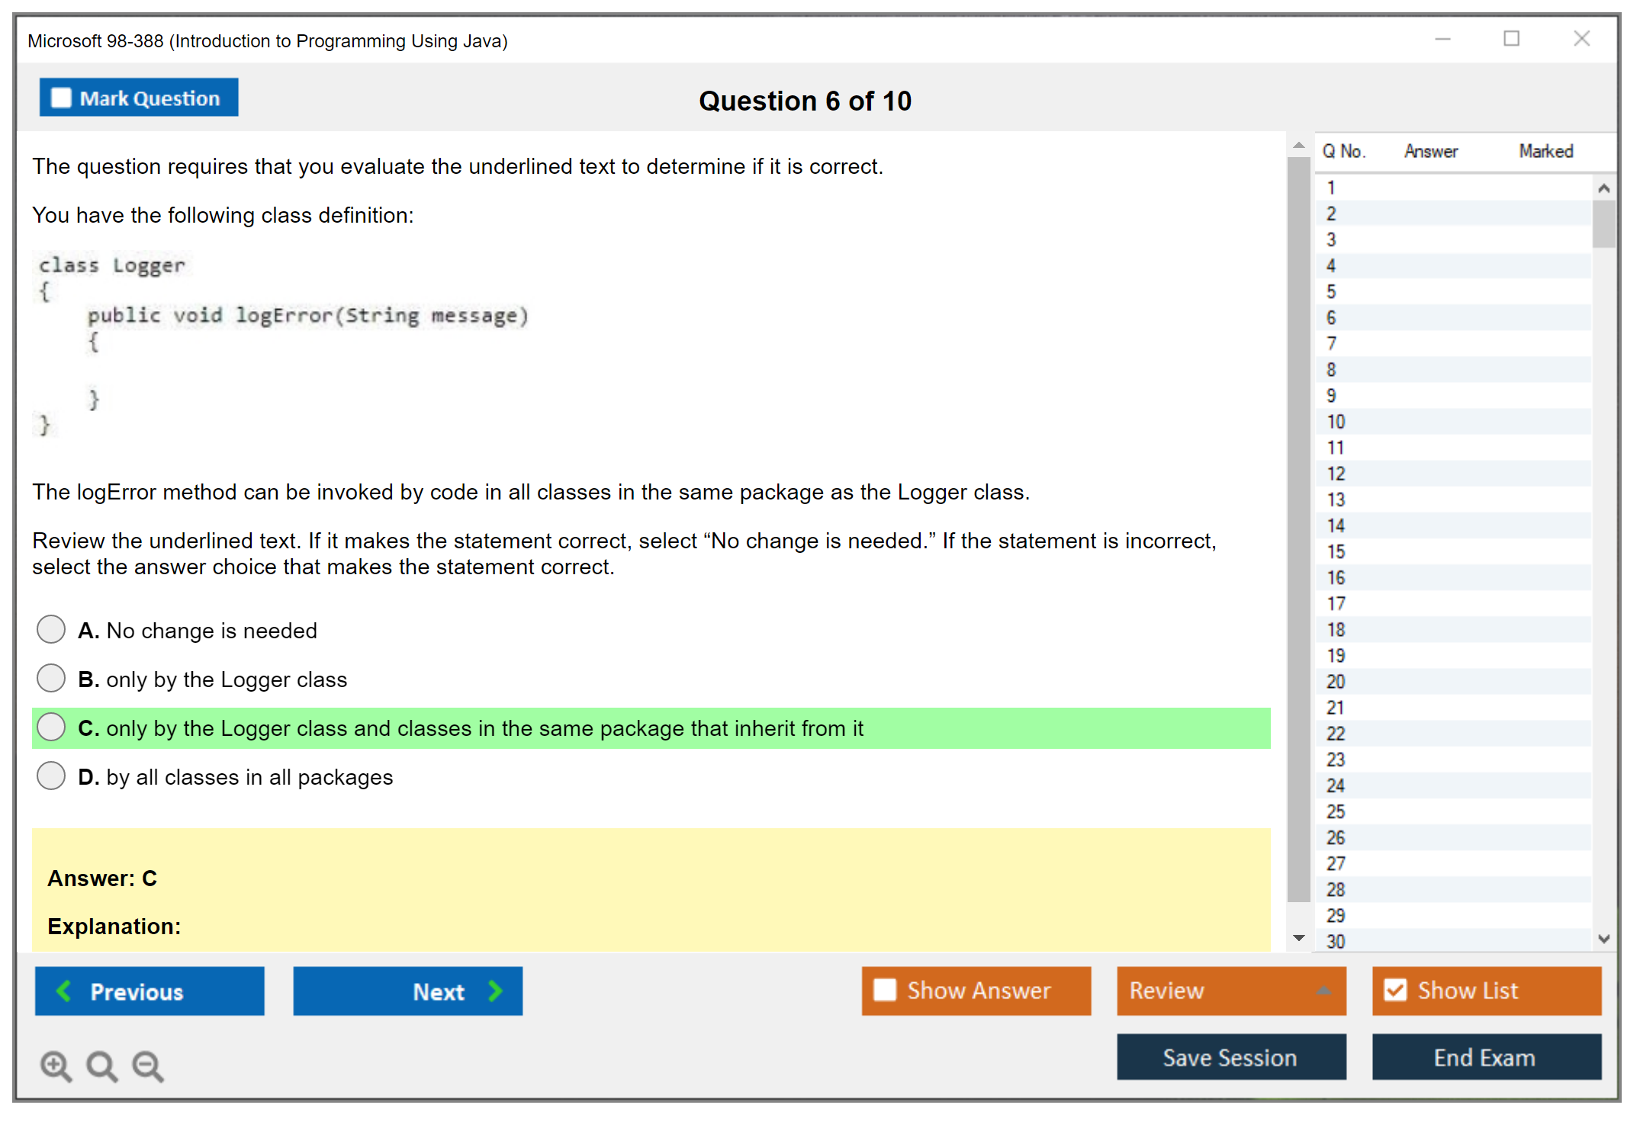
Task: Choose option D, by all classes in all packages
Action: (x=51, y=776)
